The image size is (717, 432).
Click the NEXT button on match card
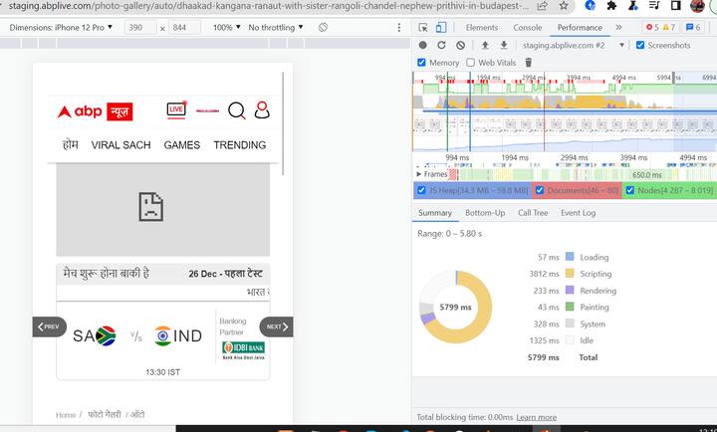pos(277,326)
